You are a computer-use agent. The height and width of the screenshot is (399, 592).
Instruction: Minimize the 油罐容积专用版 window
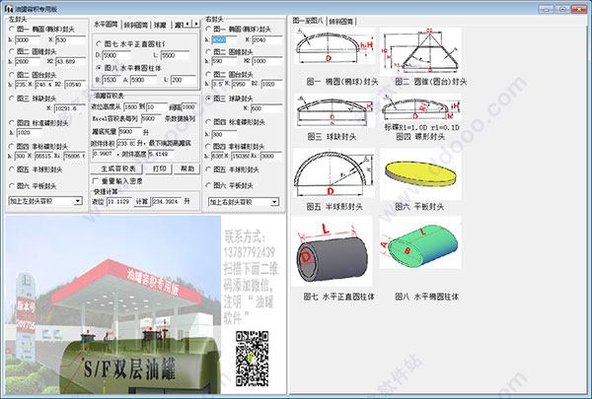click(546, 9)
